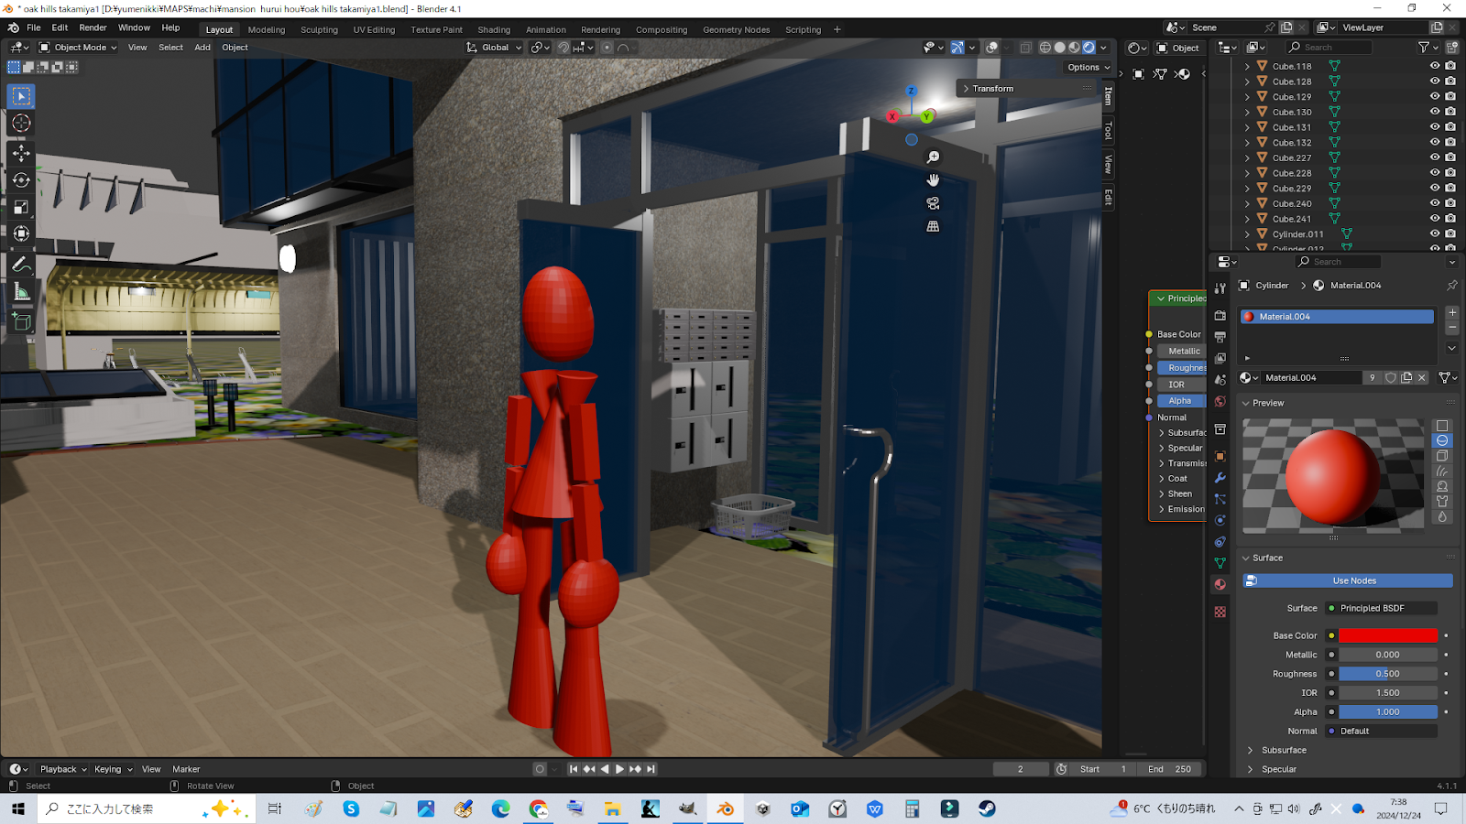This screenshot has height=824, width=1466.
Task: Activate the Scale tool
Action: (21, 207)
